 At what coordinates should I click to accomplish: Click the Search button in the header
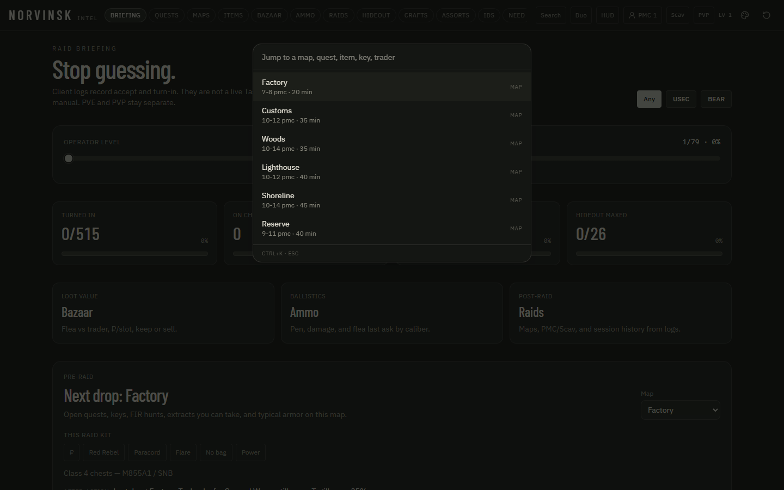tap(551, 15)
